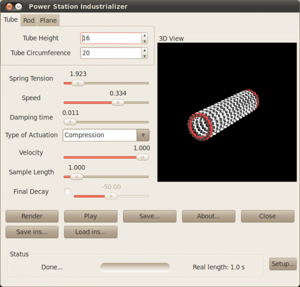The height and width of the screenshot is (287, 300).
Task: Minimize window via titlebar arrow button
Action: (18, 6)
